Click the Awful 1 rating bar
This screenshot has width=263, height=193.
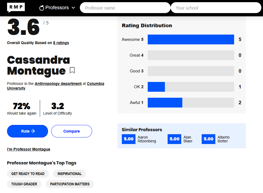click(x=191, y=103)
